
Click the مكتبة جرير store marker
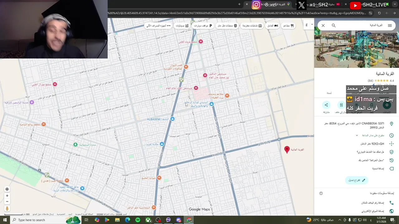pos(162,144)
